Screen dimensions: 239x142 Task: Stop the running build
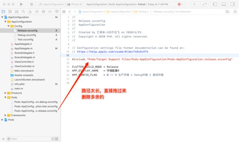click(32, 4)
